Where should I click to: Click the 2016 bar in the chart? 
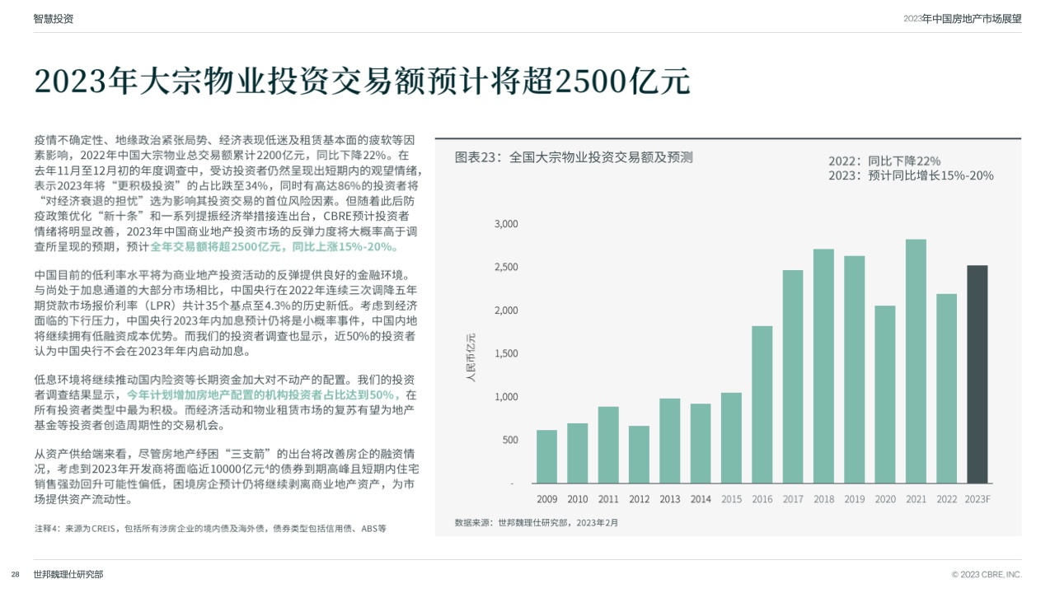(x=762, y=404)
